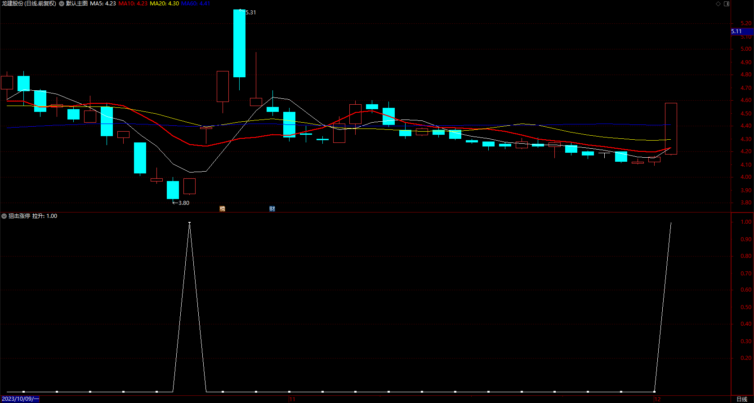Toggle the side panel icon at top right
The image size is (754, 403).
point(727,4)
